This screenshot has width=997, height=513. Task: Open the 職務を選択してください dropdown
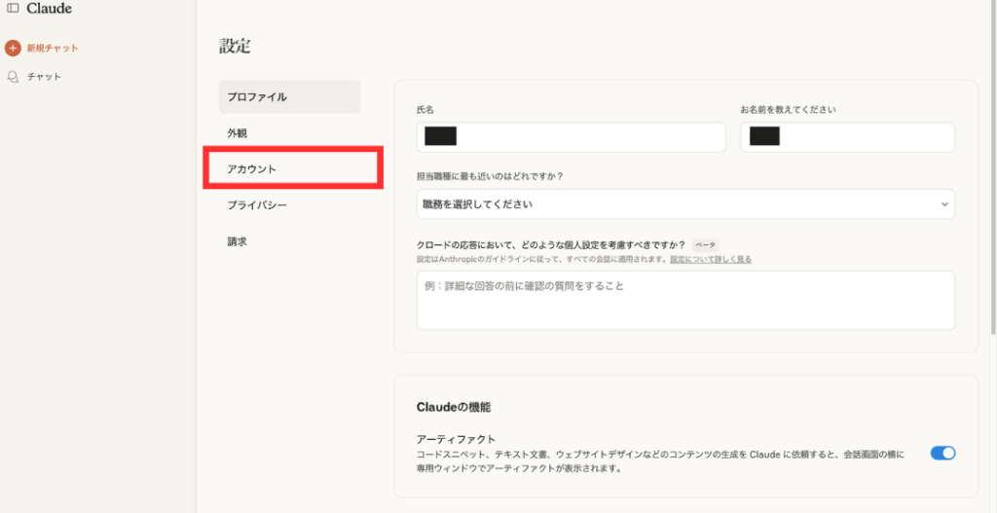[685, 204]
